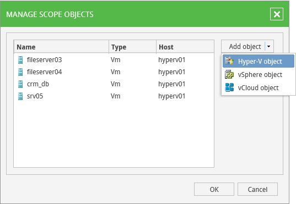
Task: Click the Add object button
Action: 244,46
